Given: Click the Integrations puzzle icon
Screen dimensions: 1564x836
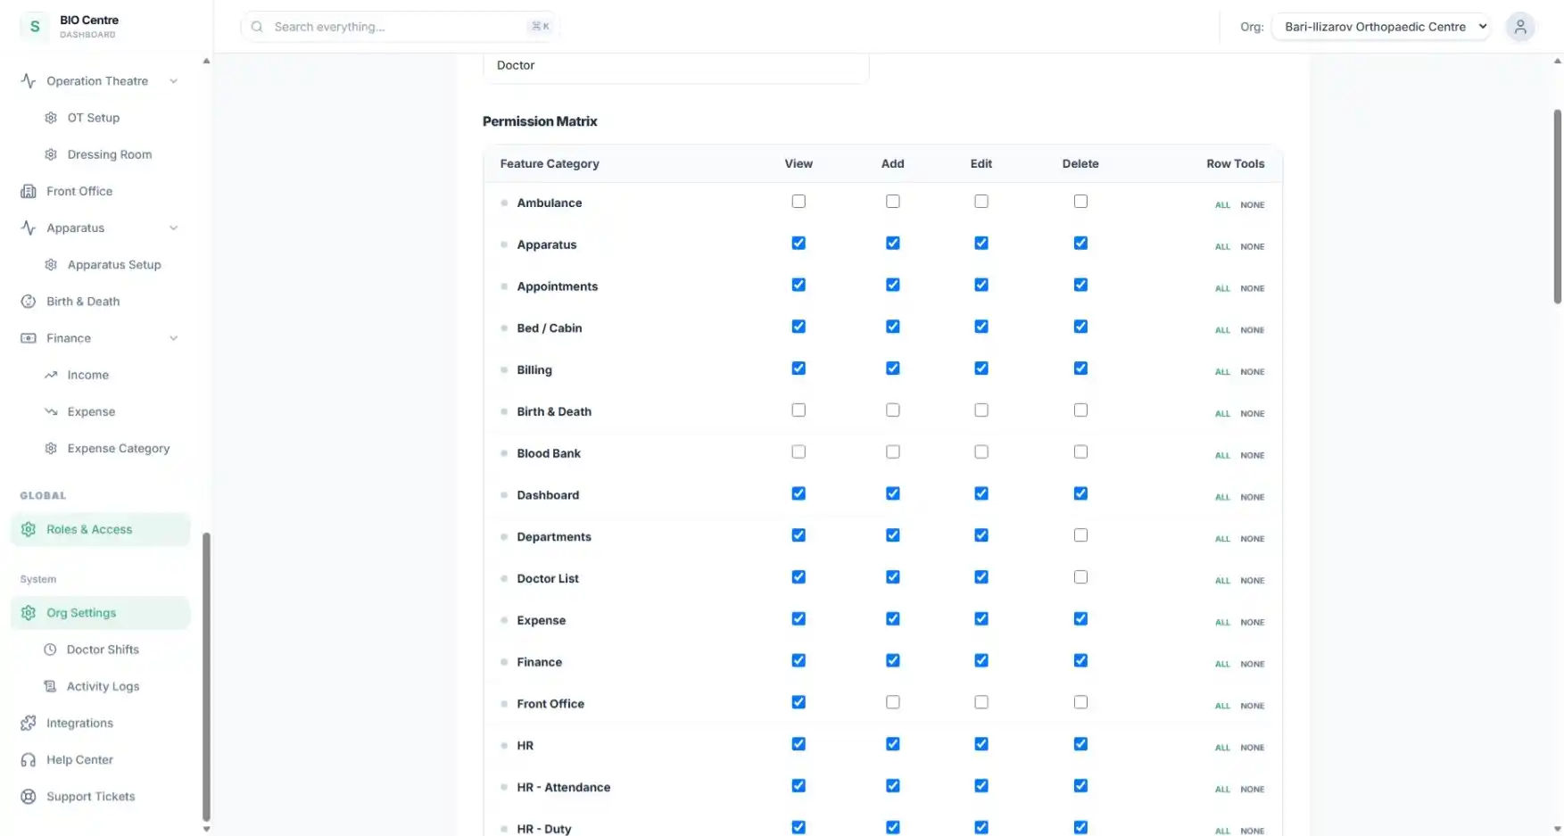Looking at the screenshot, I should 29,723.
